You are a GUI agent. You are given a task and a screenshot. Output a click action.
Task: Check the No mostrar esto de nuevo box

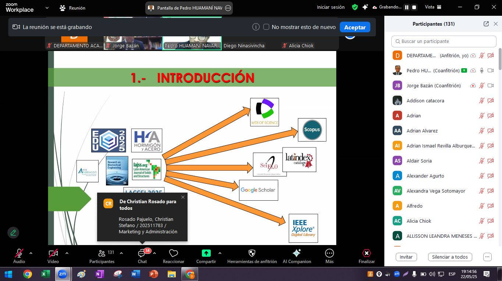[x=266, y=27]
